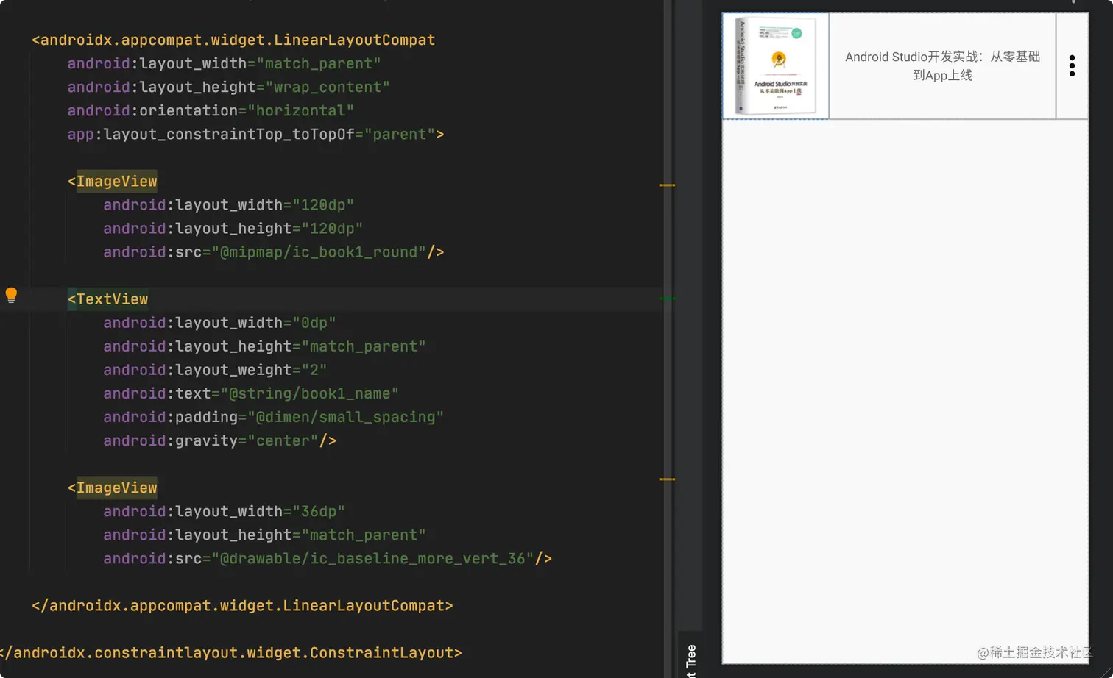Click the opening LinearLayoutCompat tag line
This screenshot has height=678, width=1113.
coord(233,40)
